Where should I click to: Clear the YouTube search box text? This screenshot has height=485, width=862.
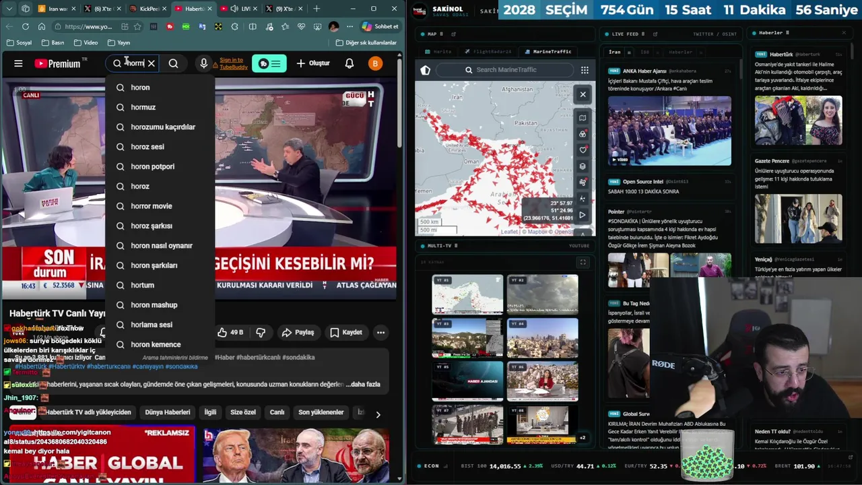coord(152,63)
